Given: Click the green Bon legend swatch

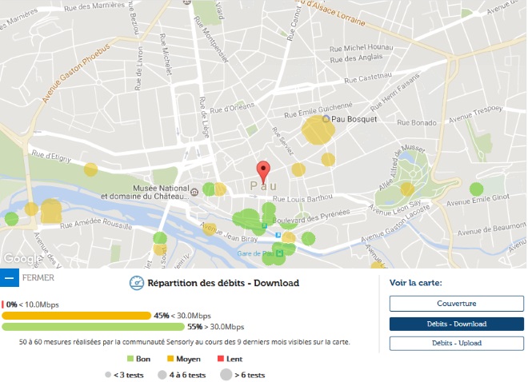Looking at the screenshot, I should point(129,359).
